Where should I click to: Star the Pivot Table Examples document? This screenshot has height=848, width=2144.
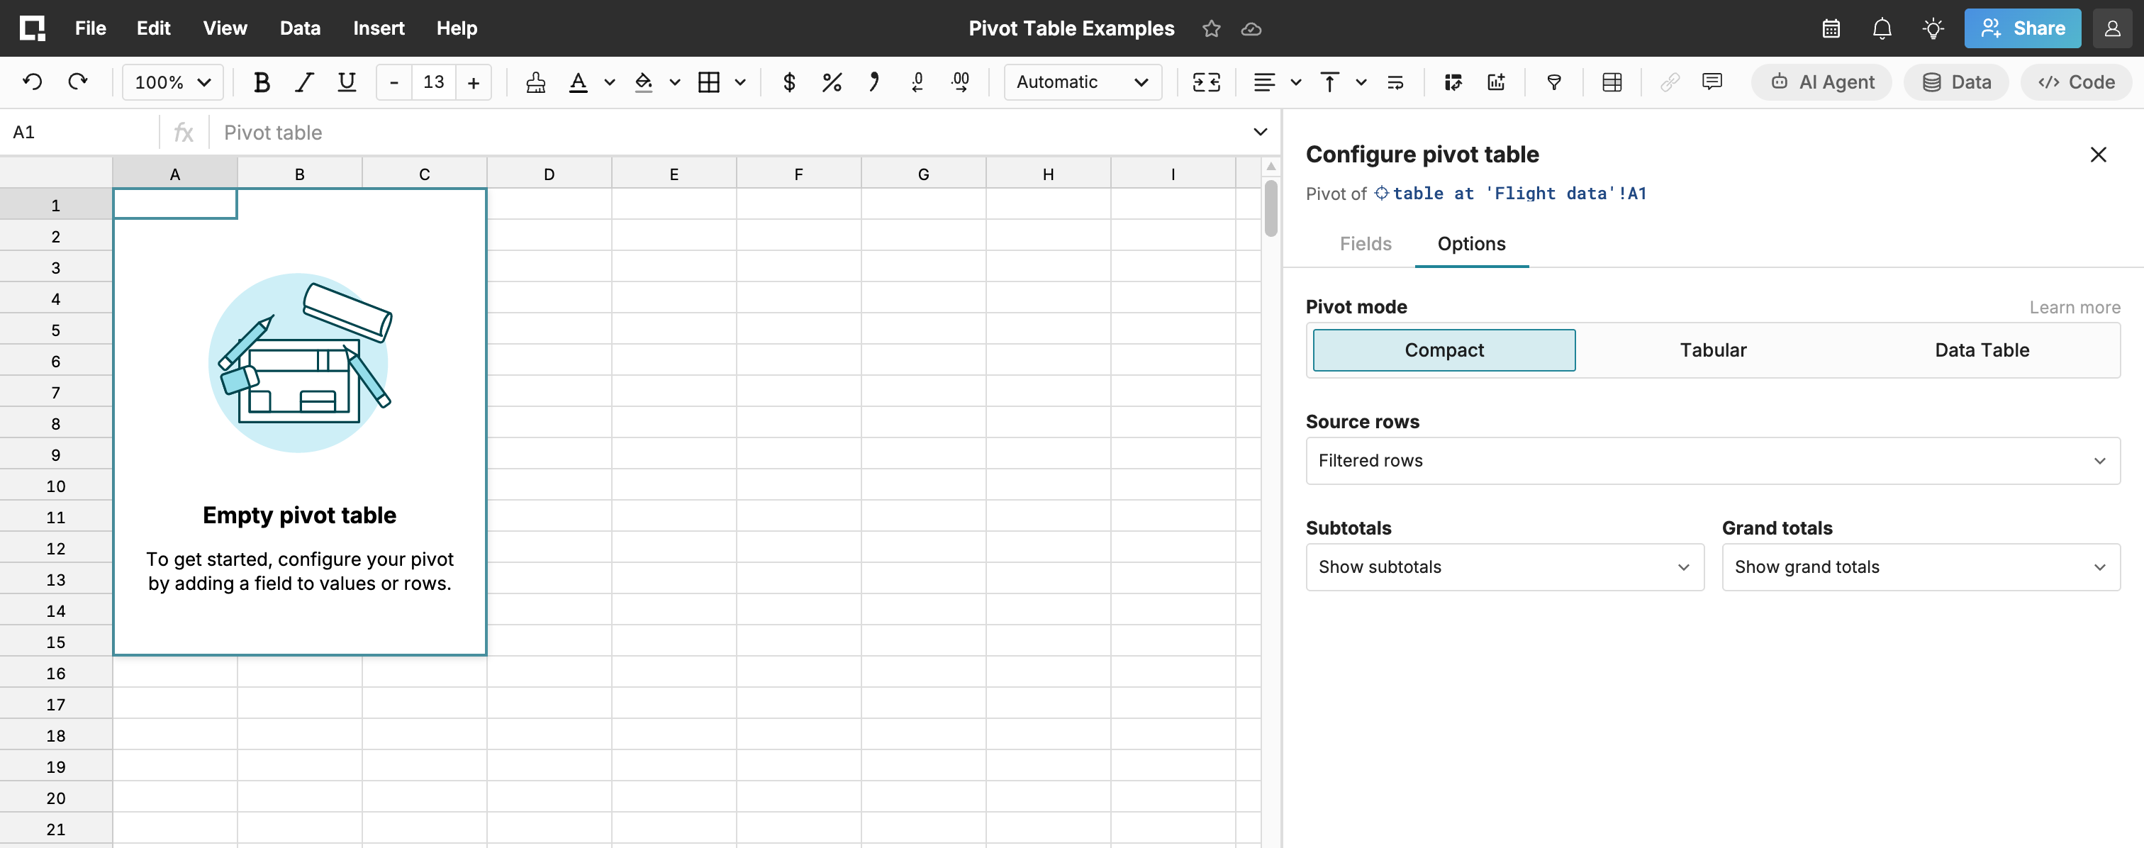[1211, 28]
